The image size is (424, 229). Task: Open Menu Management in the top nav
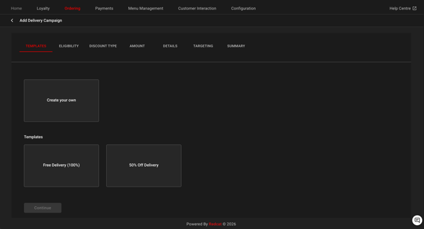click(x=146, y=8)
